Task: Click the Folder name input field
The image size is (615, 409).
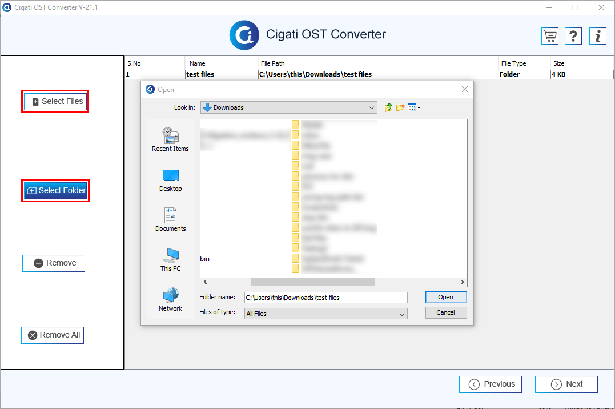Action: pos(326,298)
